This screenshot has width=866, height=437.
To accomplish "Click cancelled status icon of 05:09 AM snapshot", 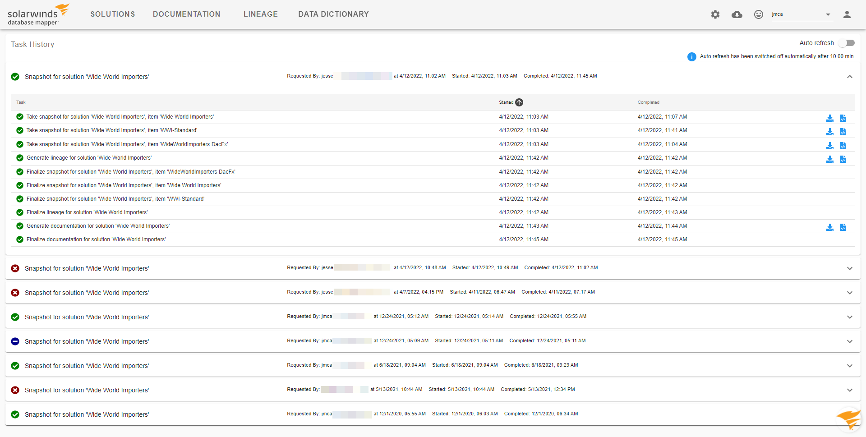I will click(x=15, y=341).
